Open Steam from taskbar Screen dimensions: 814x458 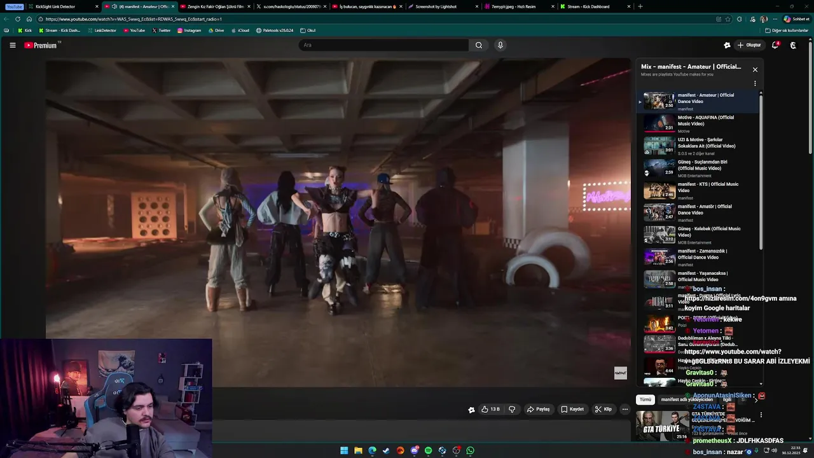(386, 450)
